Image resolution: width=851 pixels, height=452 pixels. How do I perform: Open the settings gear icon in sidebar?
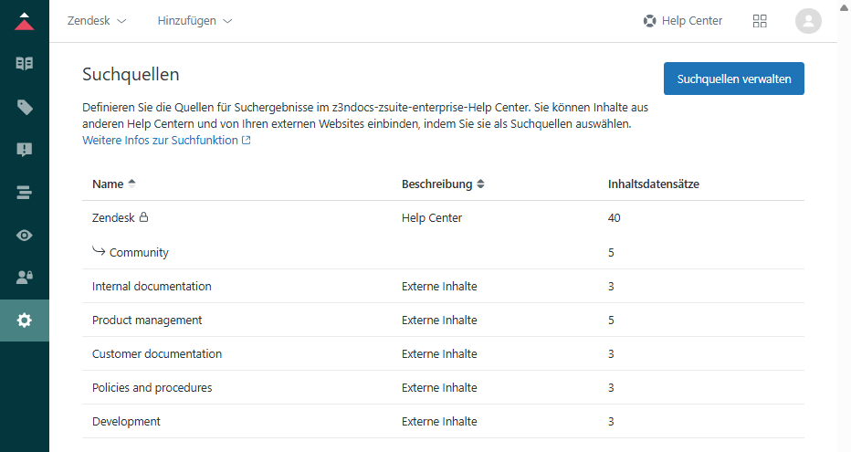pyautogui.click(x=25, y=321)
